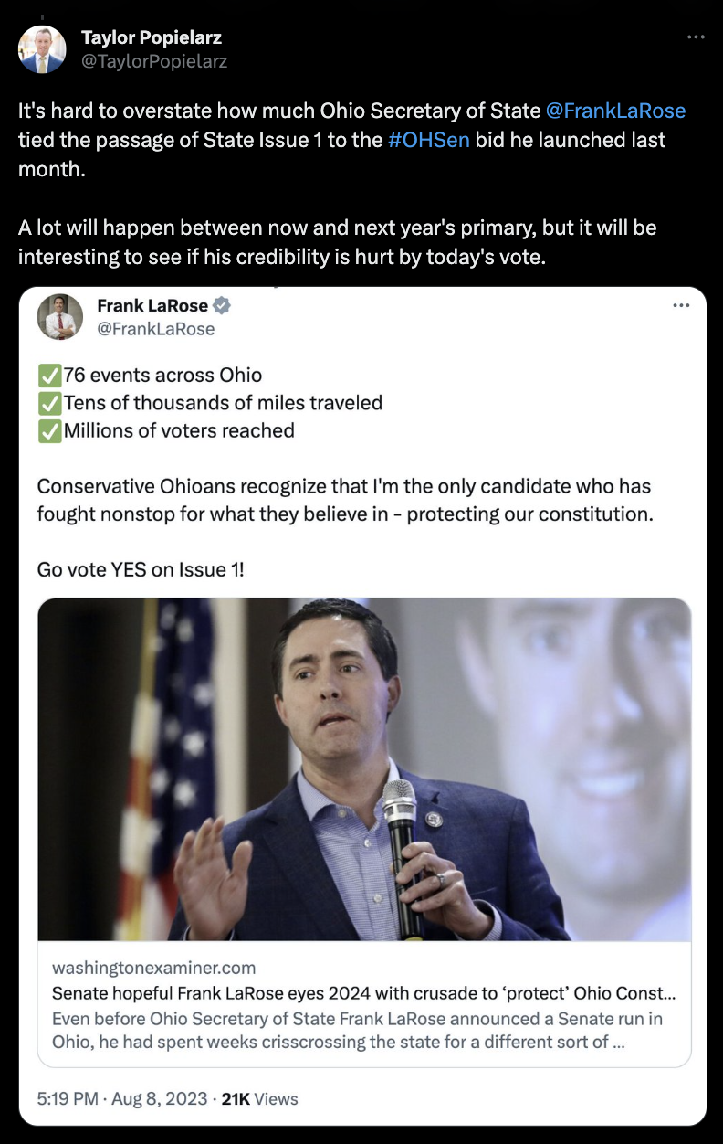This screenshot has height=1144, width=723.
Task: Click the green checkmark beside voters reached
Action: coord(49,430)
